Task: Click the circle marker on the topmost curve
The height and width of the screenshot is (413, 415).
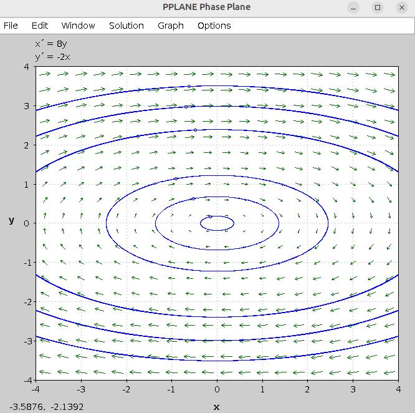Action: 189,87
